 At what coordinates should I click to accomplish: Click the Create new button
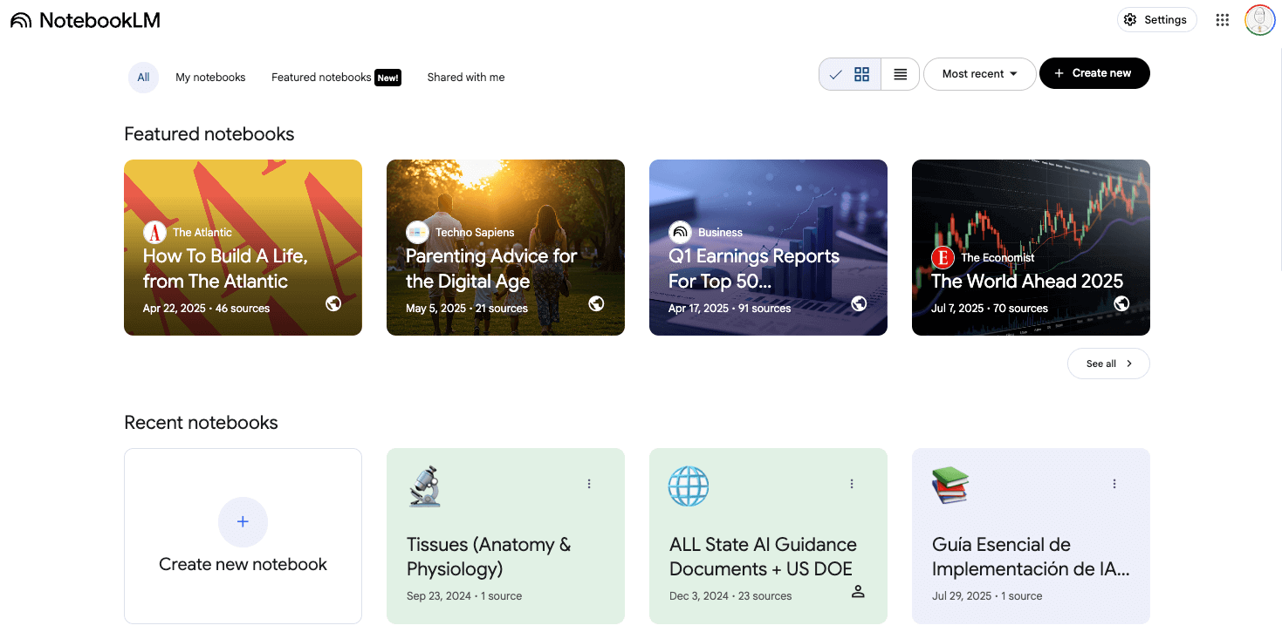click(x=1094, y=73)
